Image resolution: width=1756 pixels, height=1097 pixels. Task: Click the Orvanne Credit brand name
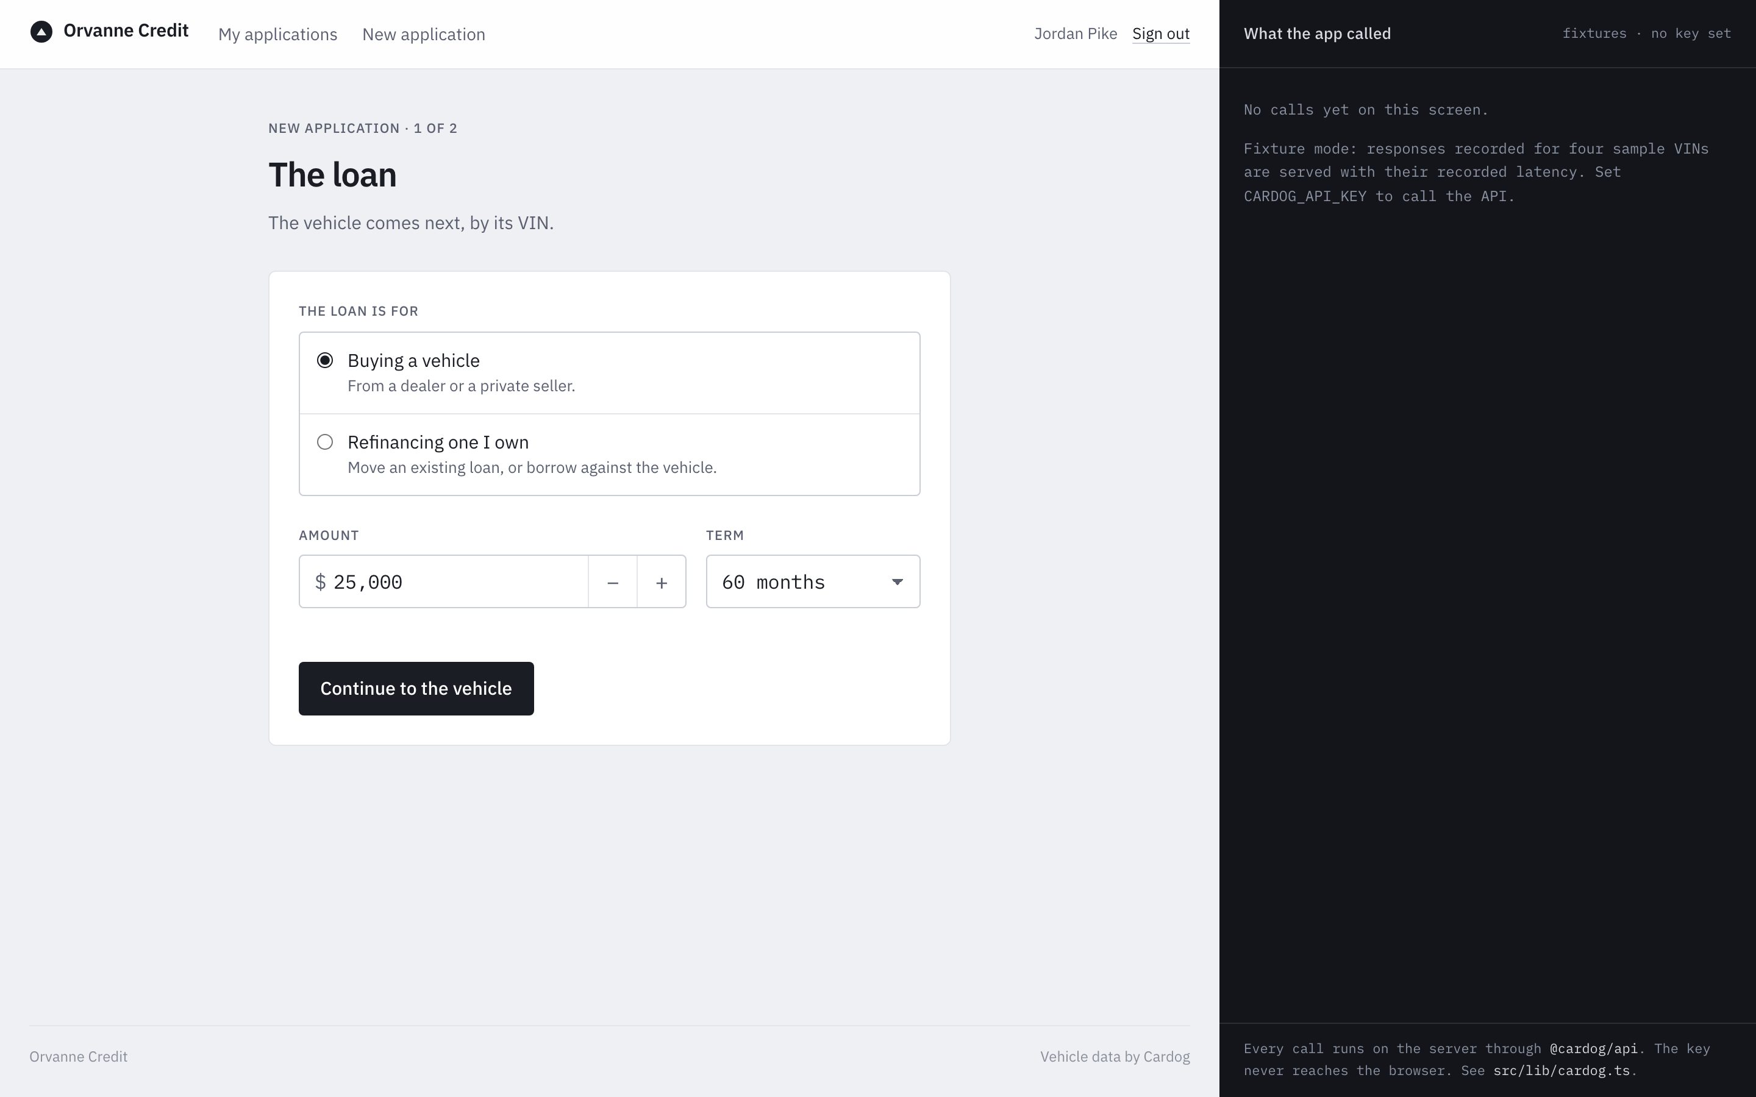(126, 30)
